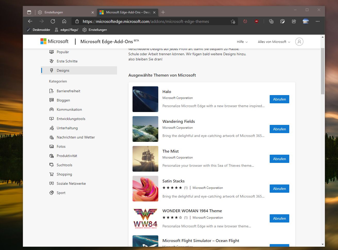Open the Satin Stacks thumbnail
The height and width of the screenshot is (250, 338).
pos(145,189)
